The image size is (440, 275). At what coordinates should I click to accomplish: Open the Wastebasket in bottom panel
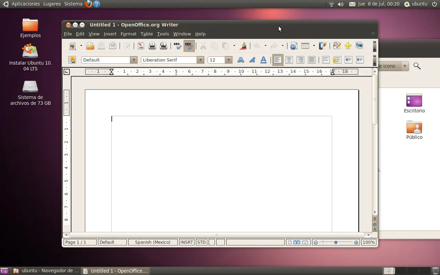coord(435,271)
